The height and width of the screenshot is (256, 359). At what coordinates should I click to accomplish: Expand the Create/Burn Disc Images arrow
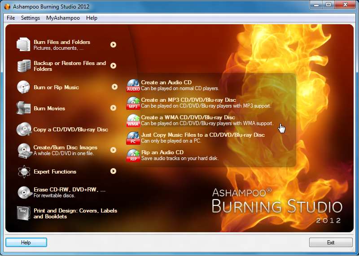point(114,150)
